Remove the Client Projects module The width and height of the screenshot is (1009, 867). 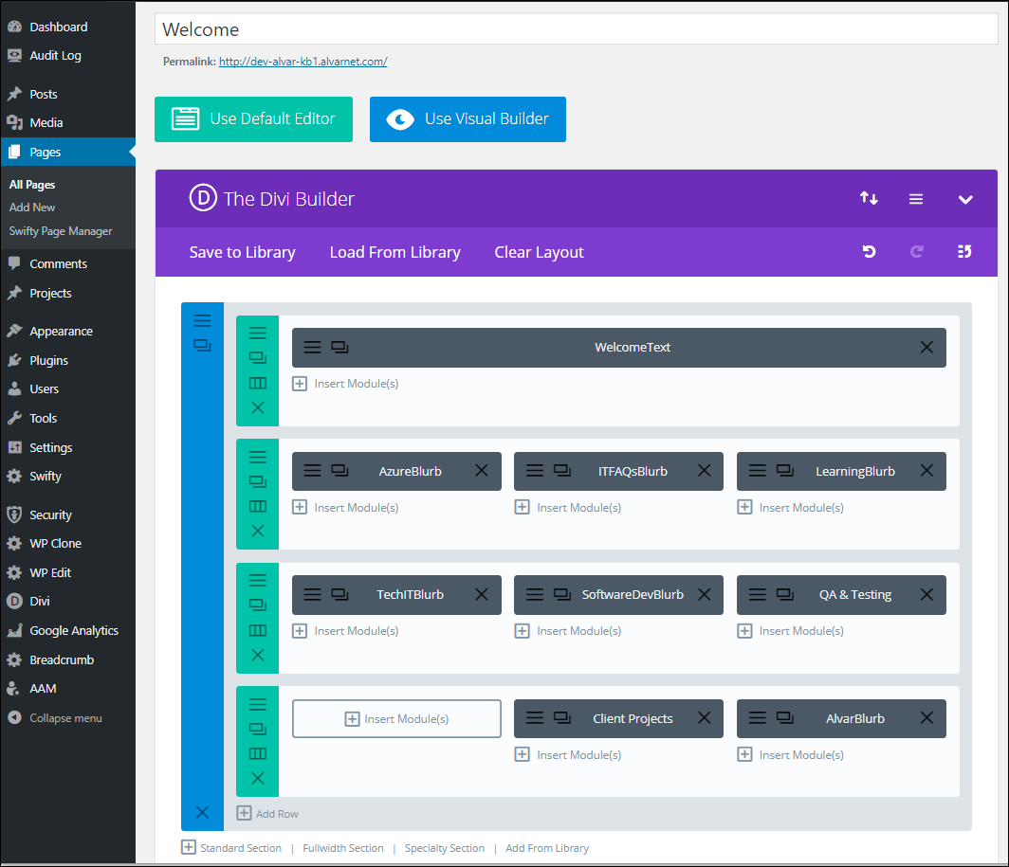[x=705, y=718]
